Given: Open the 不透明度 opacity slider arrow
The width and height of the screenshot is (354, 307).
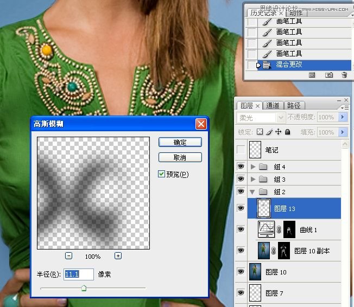Looking at the screenshot, I should point(343,117).
